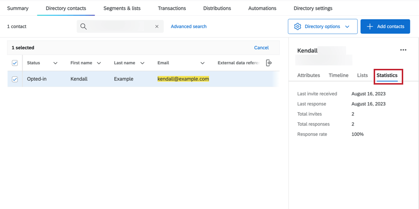Open the Last name column dropdown
Viewport: 419px width, 209px height.
point(142,63)
